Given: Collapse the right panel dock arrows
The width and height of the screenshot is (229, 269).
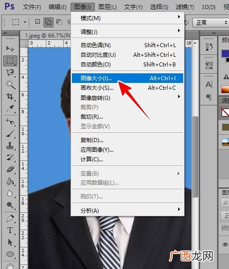Looking at the screenshot, I should click(213, 33).
